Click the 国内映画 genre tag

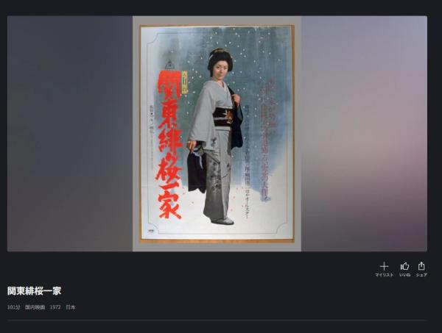click(x=35, y=307)
